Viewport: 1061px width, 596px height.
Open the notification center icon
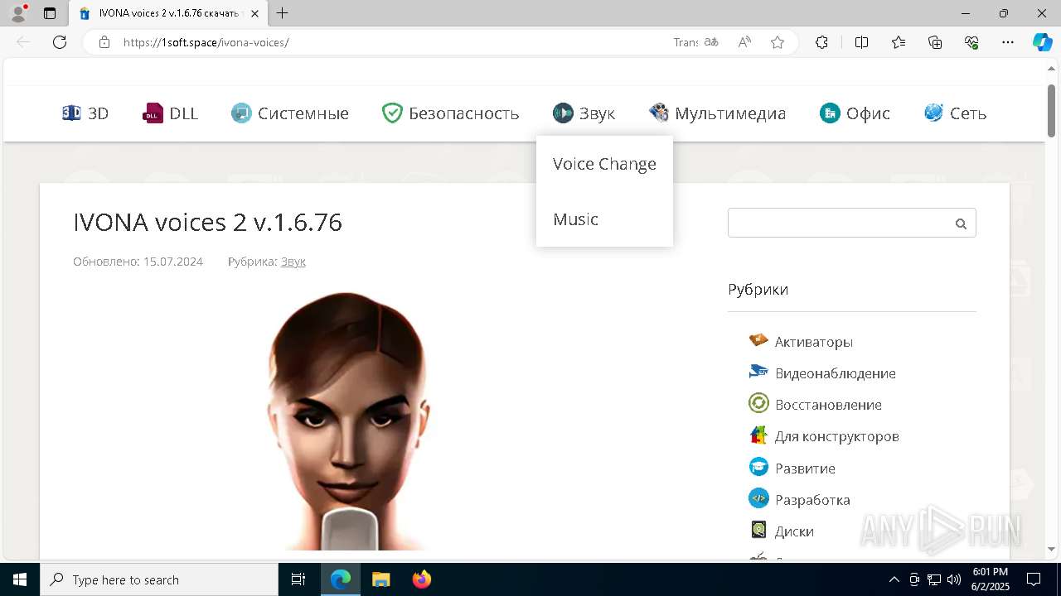pyautogui.click(x=1034, y=579)
